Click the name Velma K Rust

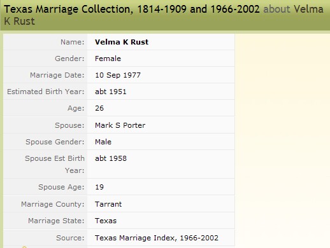[x=122, y=42]
